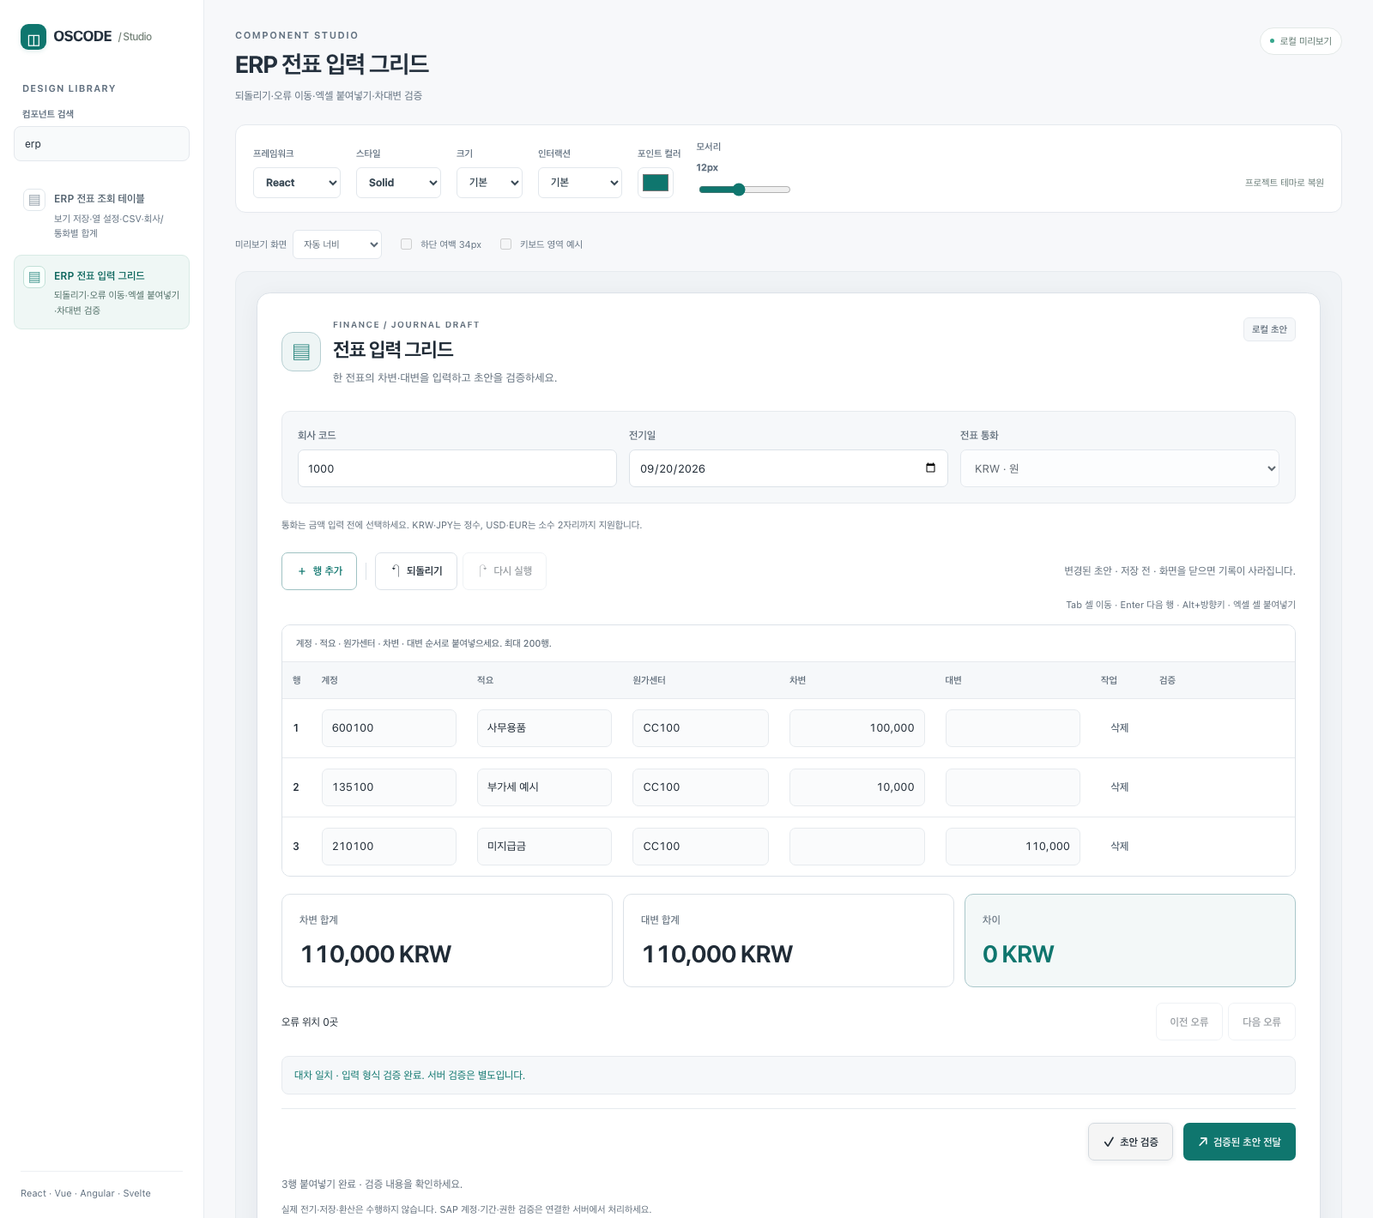This screenshot has height=1218, width=1373.
Task: Click the 적요 field containing 부가세 예시
Action: click(544, 787)
